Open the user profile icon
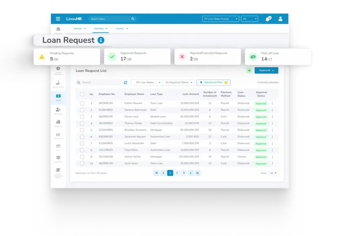345x236 pixels. pos(280,19)
